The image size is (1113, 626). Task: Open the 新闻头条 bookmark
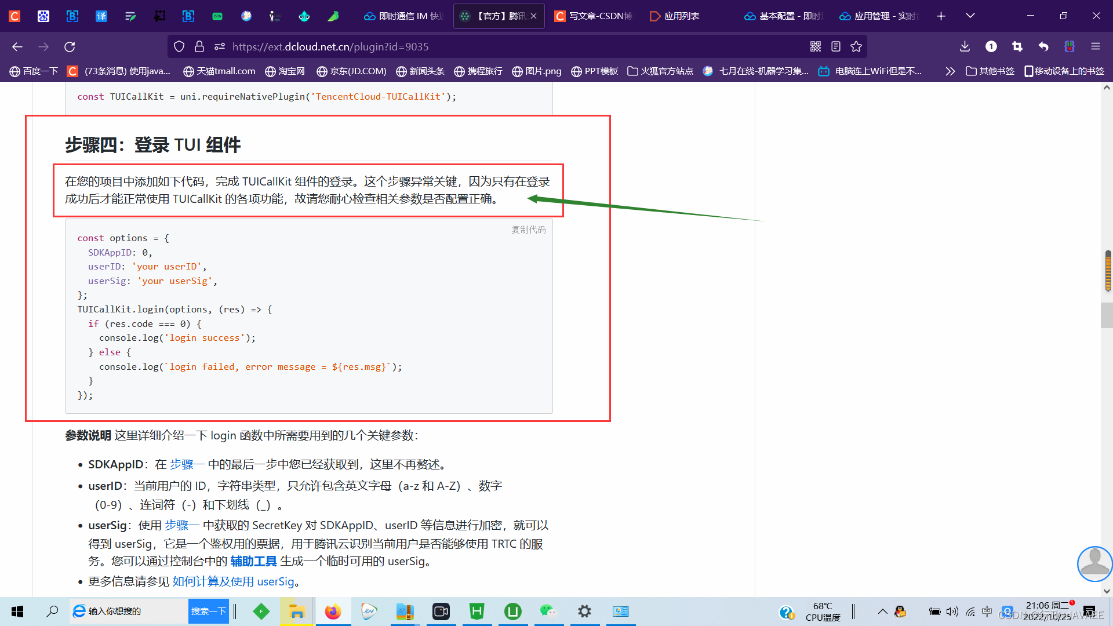click(x=420, y=71)
